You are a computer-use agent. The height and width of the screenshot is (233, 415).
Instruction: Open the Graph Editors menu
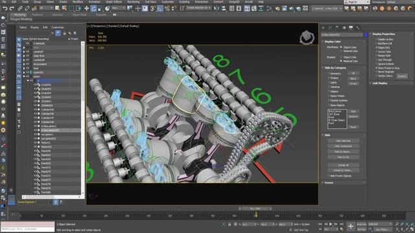(114, 1)
